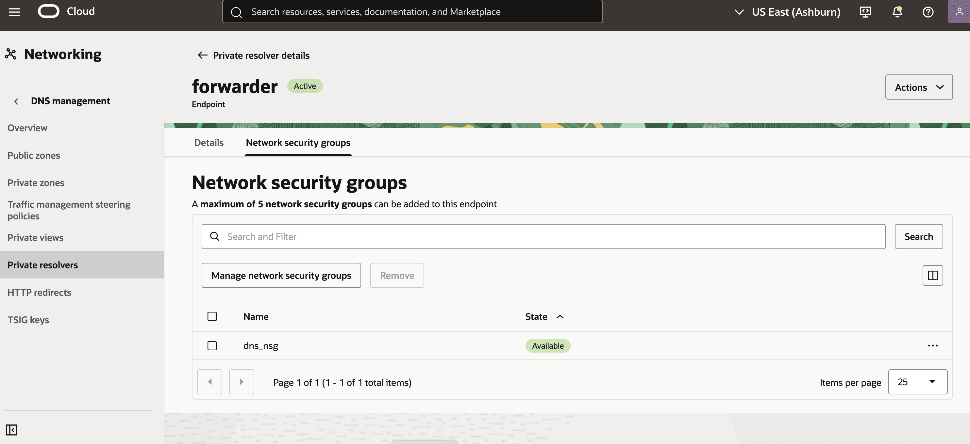
Task: Click Manage network security groups
Action: coord(281,275)
